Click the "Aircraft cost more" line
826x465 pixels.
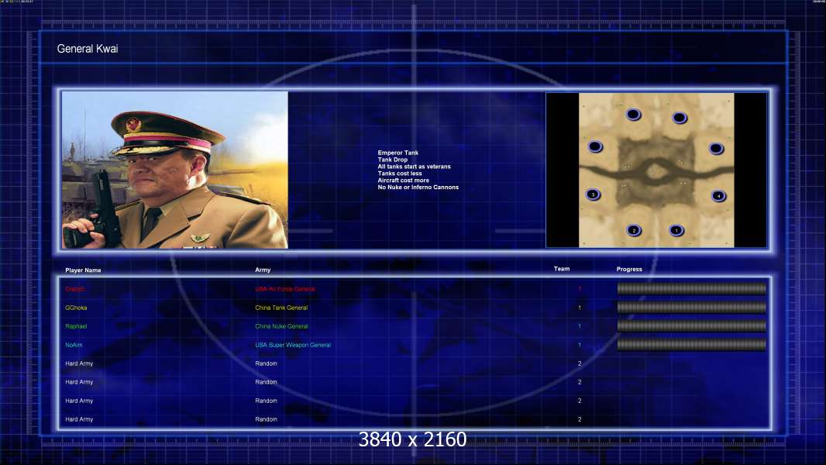404,180
